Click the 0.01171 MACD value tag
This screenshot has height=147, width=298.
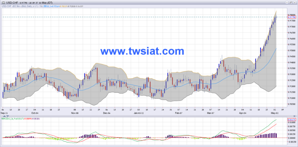[292, 120]
